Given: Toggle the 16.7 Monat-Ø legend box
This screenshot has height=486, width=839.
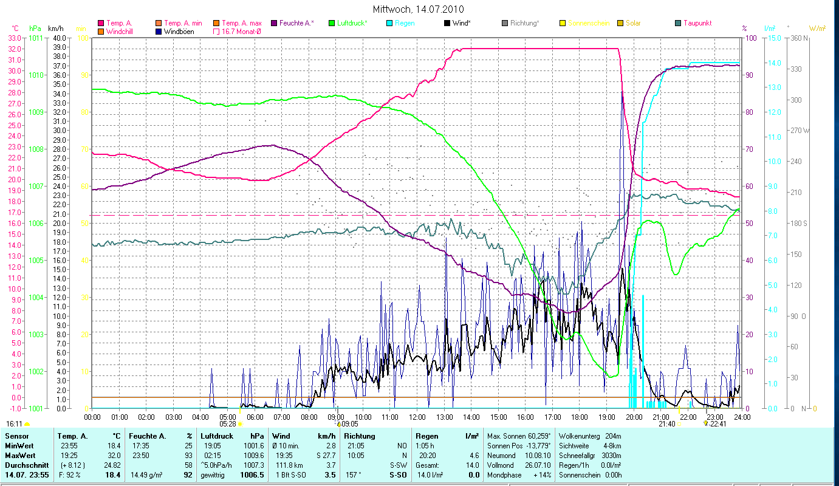Looking at the screenshot, I should [x=216, y=31].
